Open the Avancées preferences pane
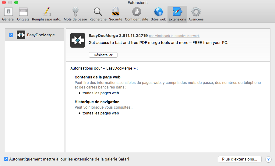 [196, 14]
